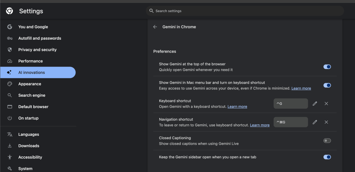The height and width of the screenshot is (172, 355).
Task: Click the window icon for Default browser
Action: pos(10,107)
